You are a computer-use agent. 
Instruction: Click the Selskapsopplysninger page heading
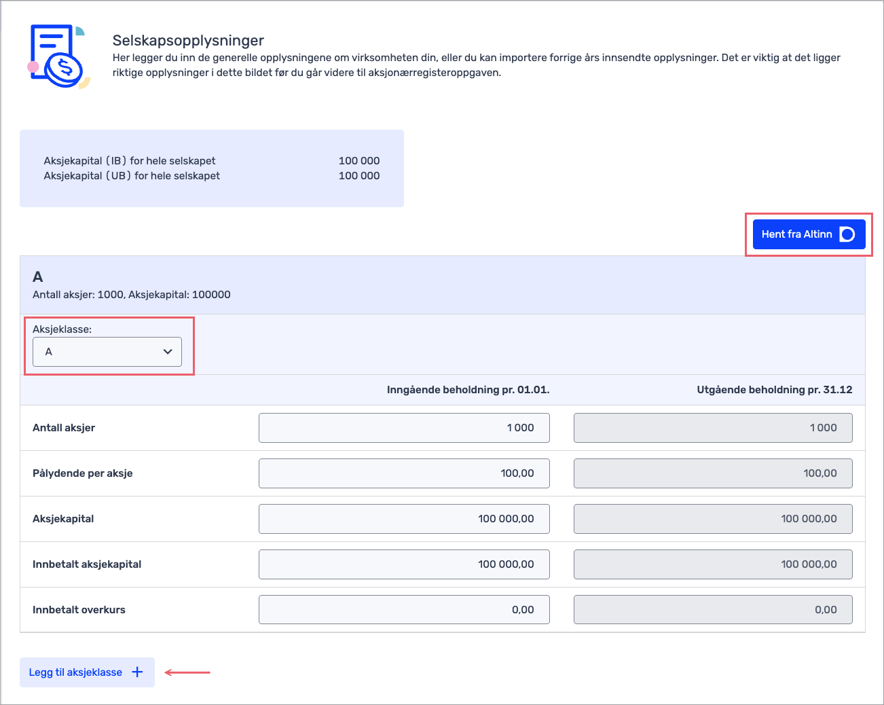188,41
